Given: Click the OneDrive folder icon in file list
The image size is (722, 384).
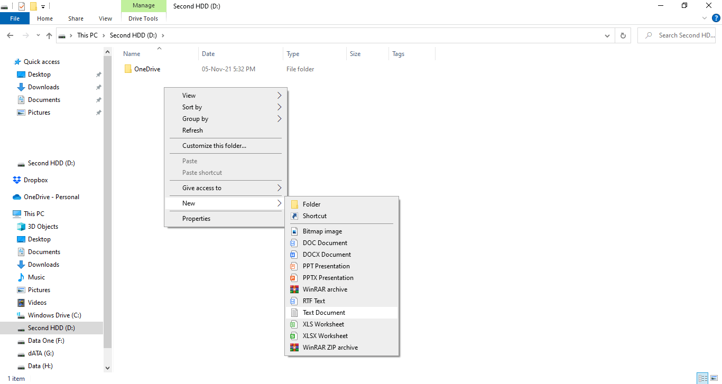Looking at the screenshot, I should click(x=127, y=69).
